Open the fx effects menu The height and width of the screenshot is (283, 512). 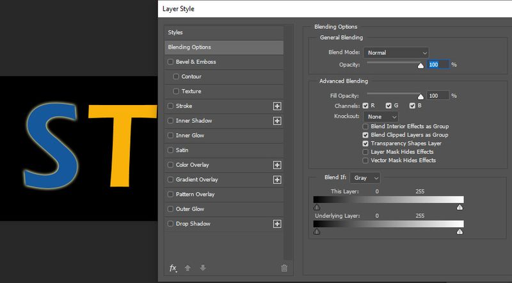173,268
